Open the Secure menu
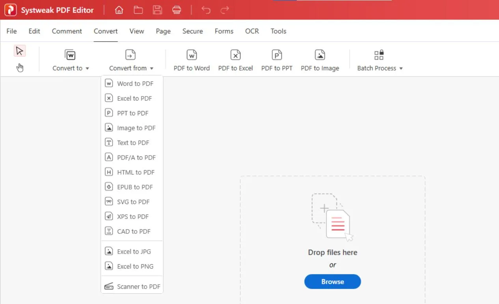This screenshot has width=499, height=304. tap(193, 31)
